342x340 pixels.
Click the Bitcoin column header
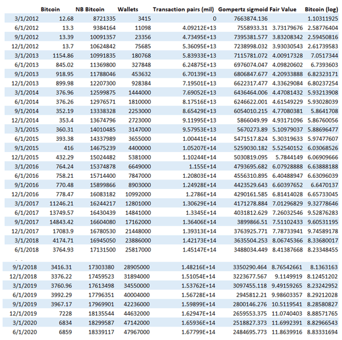click(x=50, y=10)
